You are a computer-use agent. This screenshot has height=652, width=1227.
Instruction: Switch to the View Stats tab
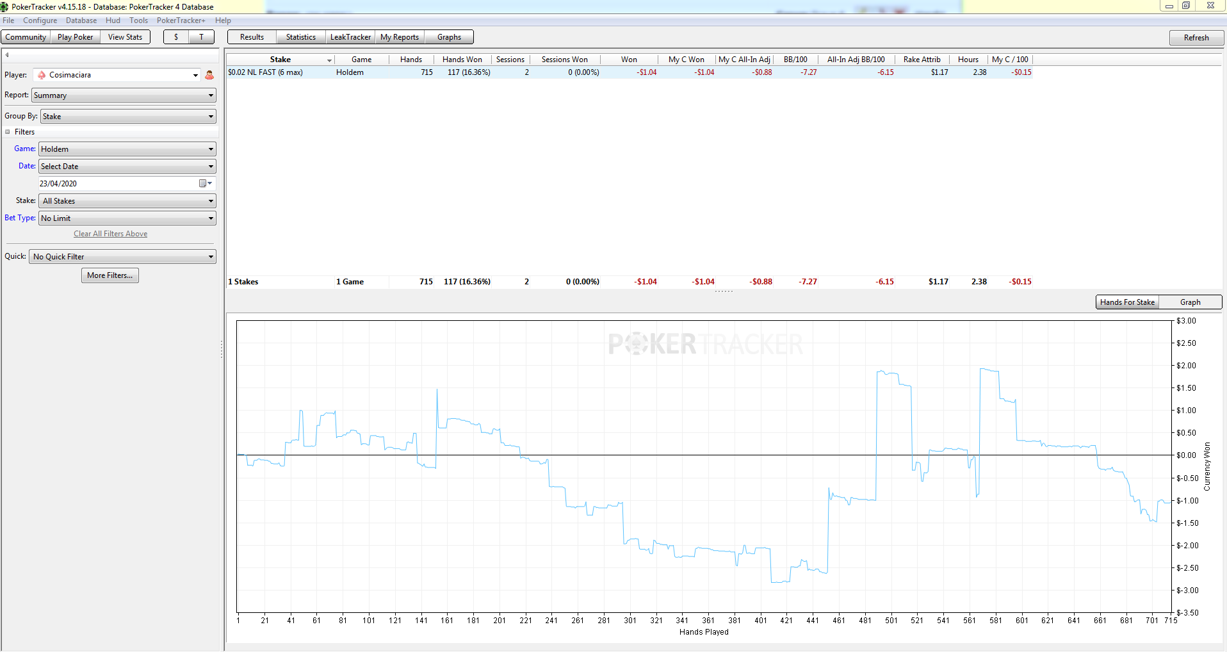pos(125,37)
